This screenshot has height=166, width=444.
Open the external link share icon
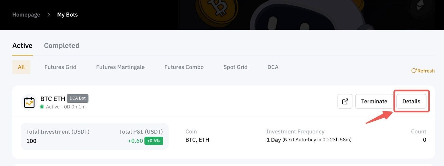click(x=345, y=102)
